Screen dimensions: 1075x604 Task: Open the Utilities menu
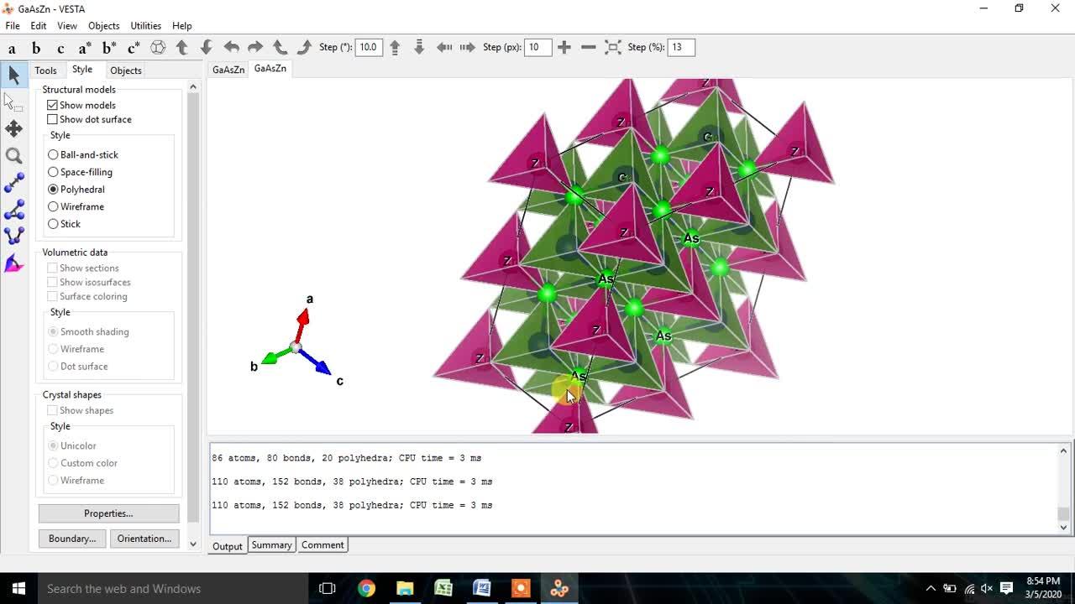(x=145, y=25)
